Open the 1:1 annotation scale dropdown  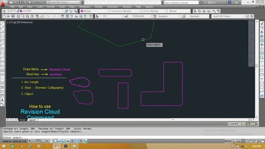[233, 124]
